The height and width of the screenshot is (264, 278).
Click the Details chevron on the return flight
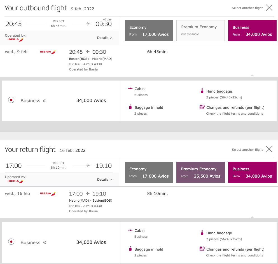(x=111, y=179)
